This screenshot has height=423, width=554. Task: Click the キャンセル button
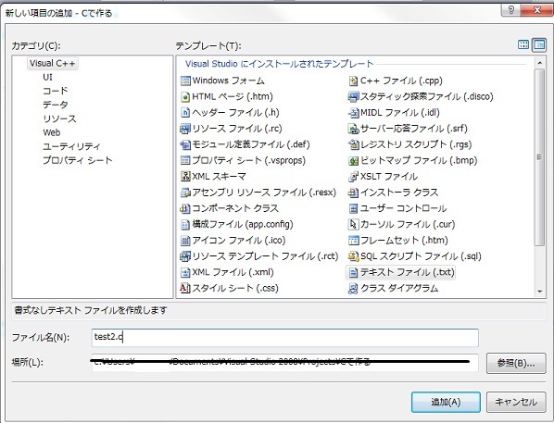[x=516, y=402]
